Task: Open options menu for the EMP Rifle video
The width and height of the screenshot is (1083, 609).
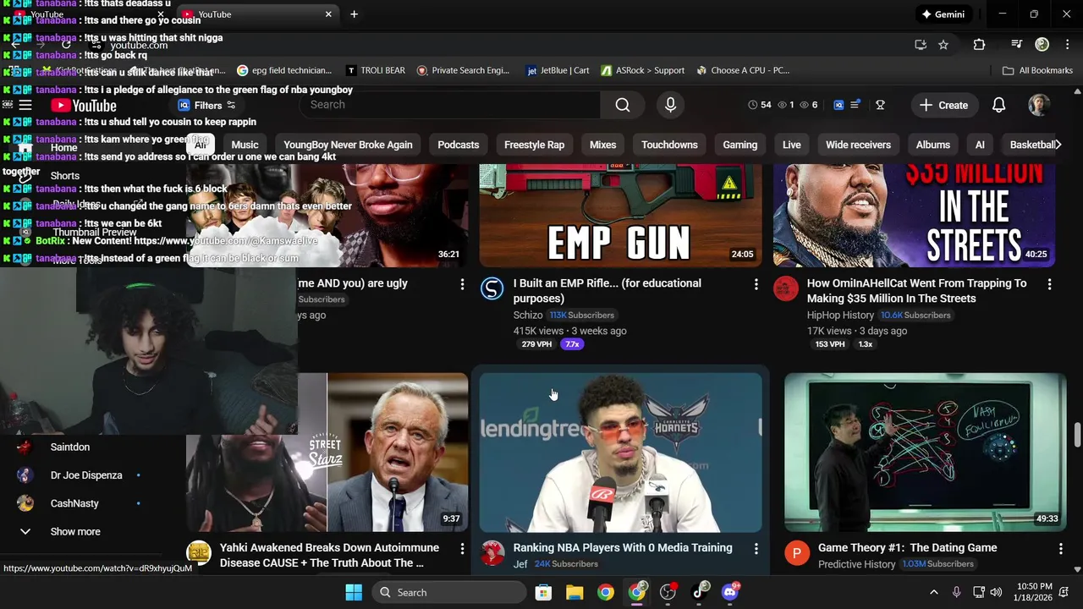Action: click(x=756, y=284)
